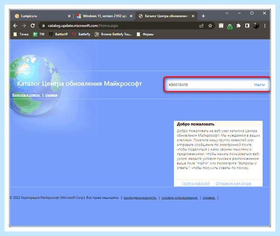Open Chrome three-dot menu
Viewport: 280px width, 236px height.
(265, 26)
